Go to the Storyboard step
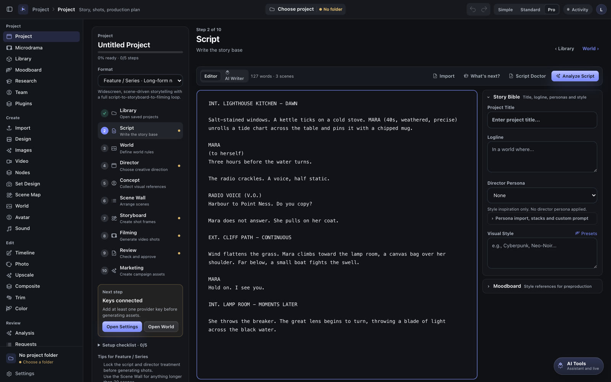611x382 pixels. [140, 218]
